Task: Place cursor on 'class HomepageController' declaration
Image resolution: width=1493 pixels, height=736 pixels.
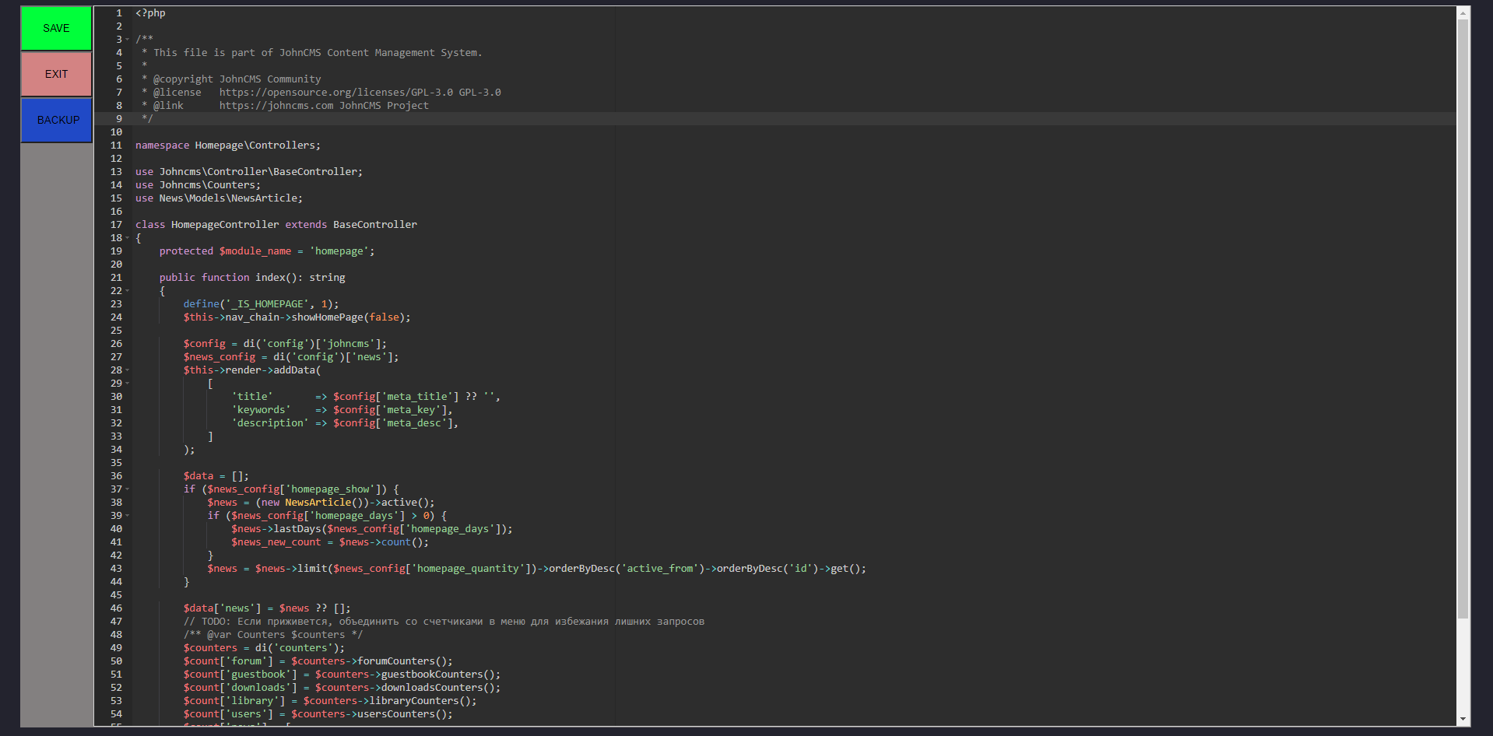Action: 224,225
